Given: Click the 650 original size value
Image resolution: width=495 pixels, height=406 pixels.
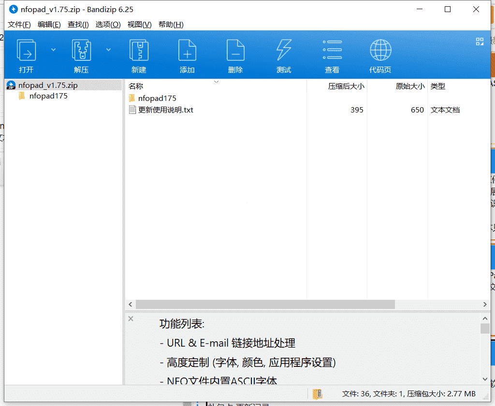Looking at the screenshot, I should (417, 110).
